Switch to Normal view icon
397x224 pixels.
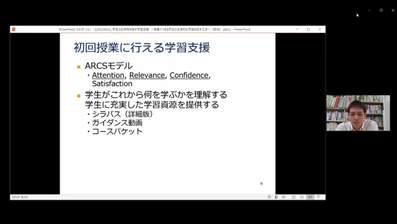coord(293,197)
